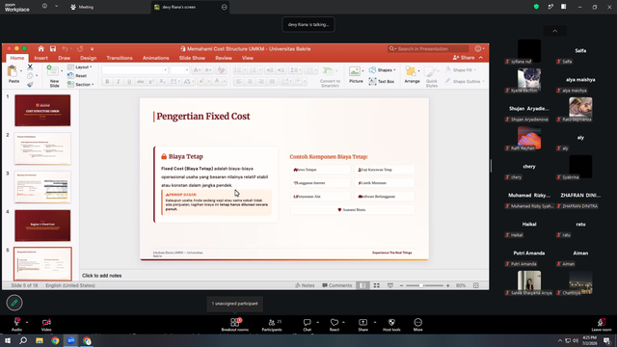Open the Draw ribbon tab
Screen dimensions: 617x347
pos(65,58)
